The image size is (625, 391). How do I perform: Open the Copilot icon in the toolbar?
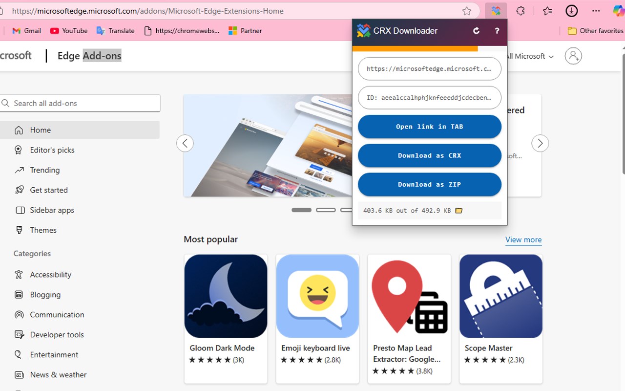tap(619, 11)
